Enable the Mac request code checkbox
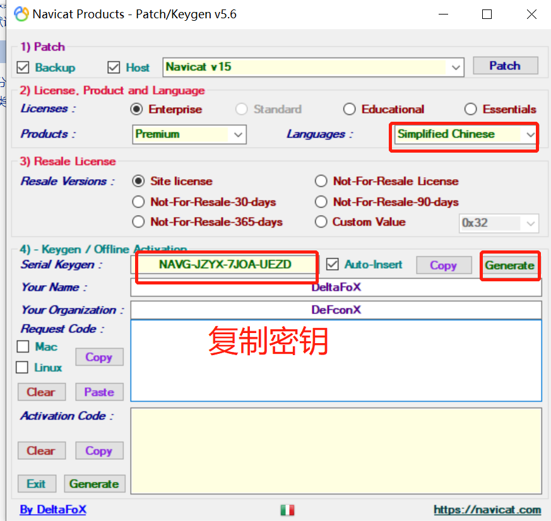Viewport: 551px width, 521px height. [23, 346]
